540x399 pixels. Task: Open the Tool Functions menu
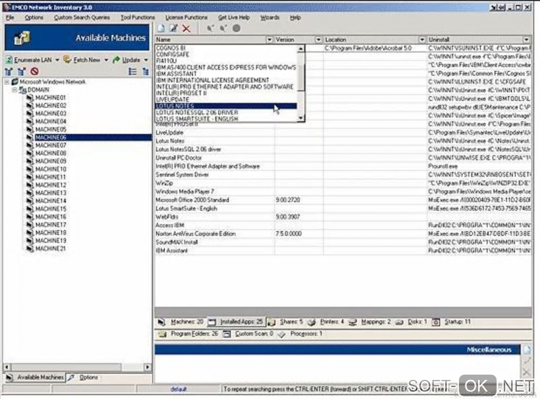click(138, 17)
